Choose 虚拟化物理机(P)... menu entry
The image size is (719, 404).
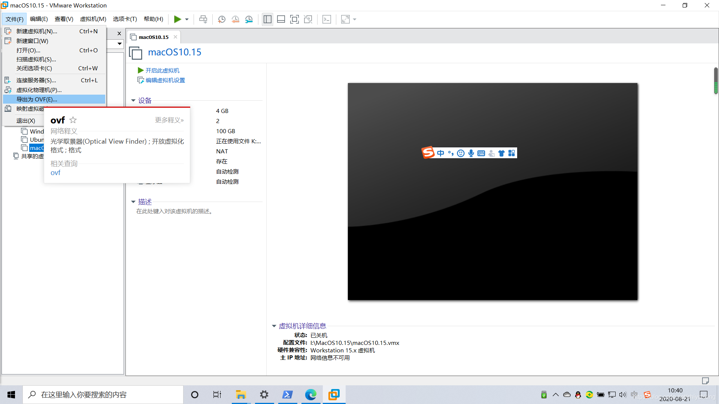(x=54, y=90)
